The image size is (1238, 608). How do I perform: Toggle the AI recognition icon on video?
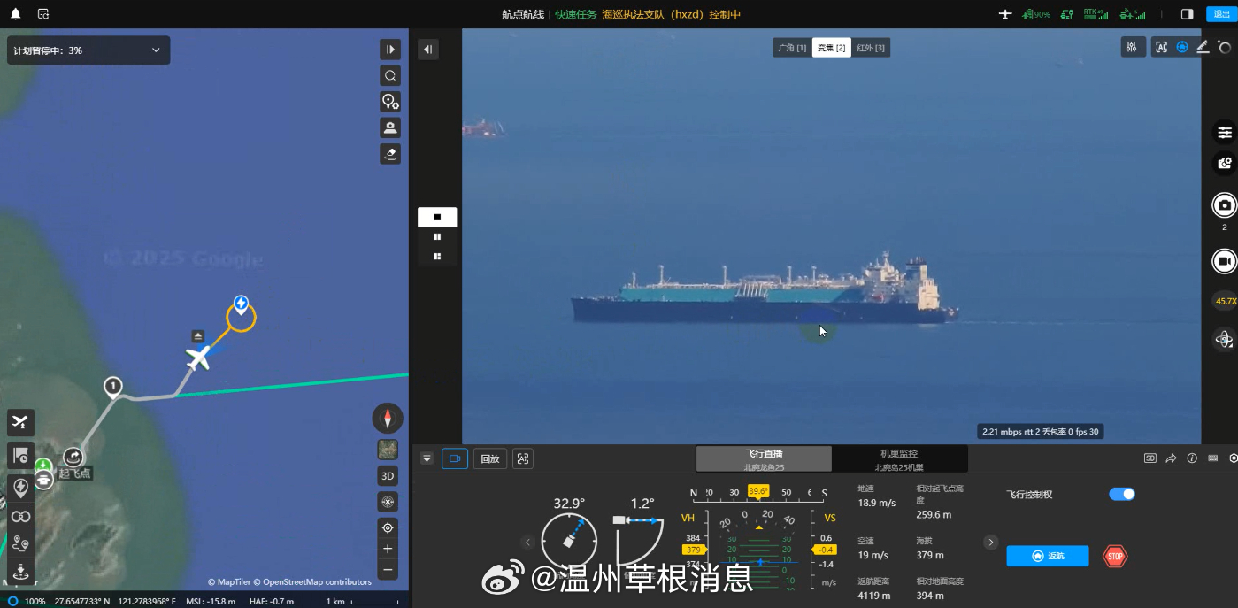pos(1161,48)
